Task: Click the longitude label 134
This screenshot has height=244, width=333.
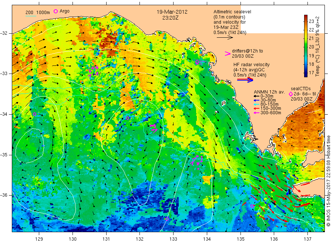Action: (x=207, y=239)
